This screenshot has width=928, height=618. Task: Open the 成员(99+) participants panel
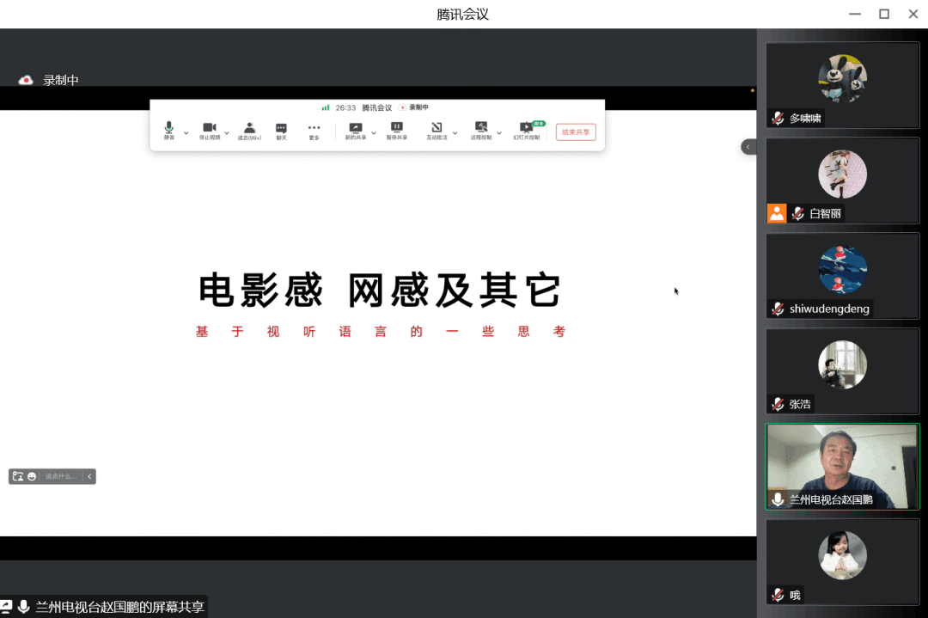[249, 126]
